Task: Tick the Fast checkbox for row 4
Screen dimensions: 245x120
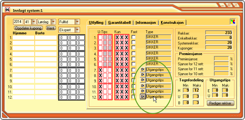Action: (133, 53)
